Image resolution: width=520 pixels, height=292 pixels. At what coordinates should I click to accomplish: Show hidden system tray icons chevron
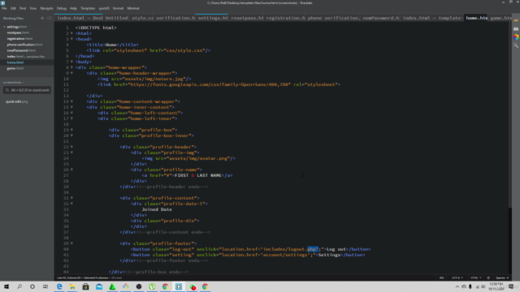(x=457, y=286)
